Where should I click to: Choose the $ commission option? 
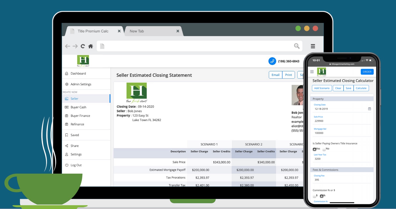(x=314, y=196)
